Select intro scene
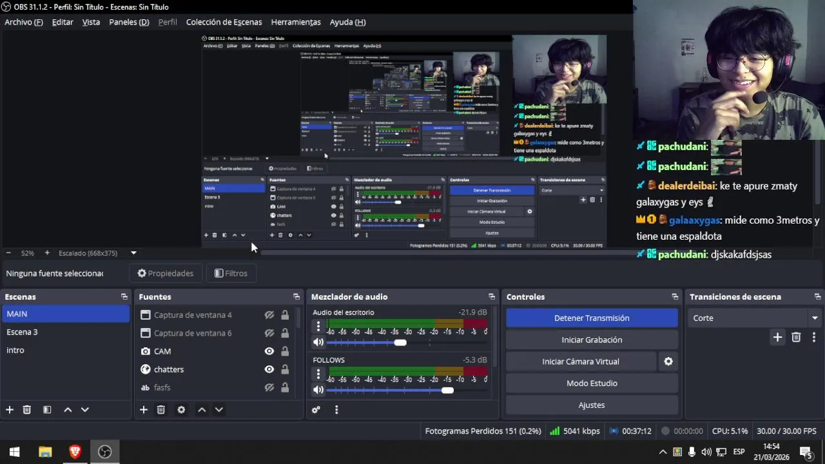The image size is (825, 464). (65, 350)
